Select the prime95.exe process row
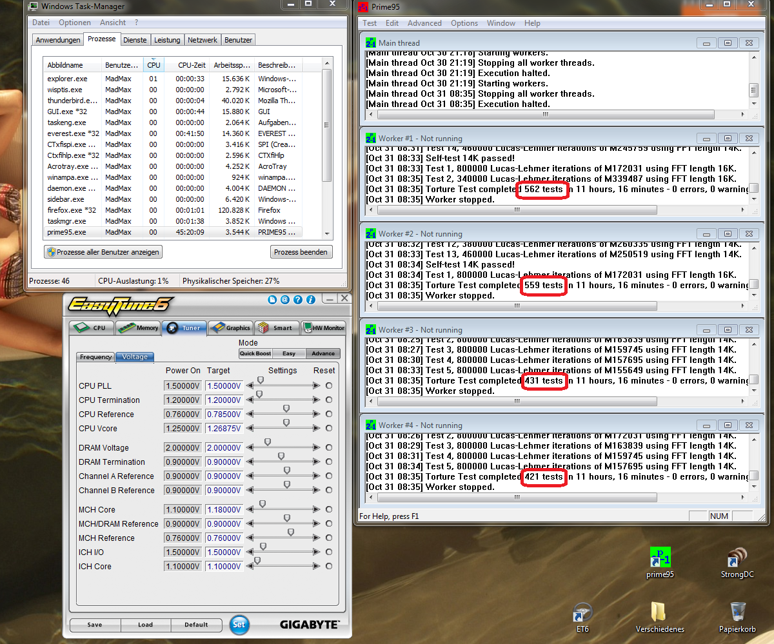774x644 pixels. (x=173, y=232)
